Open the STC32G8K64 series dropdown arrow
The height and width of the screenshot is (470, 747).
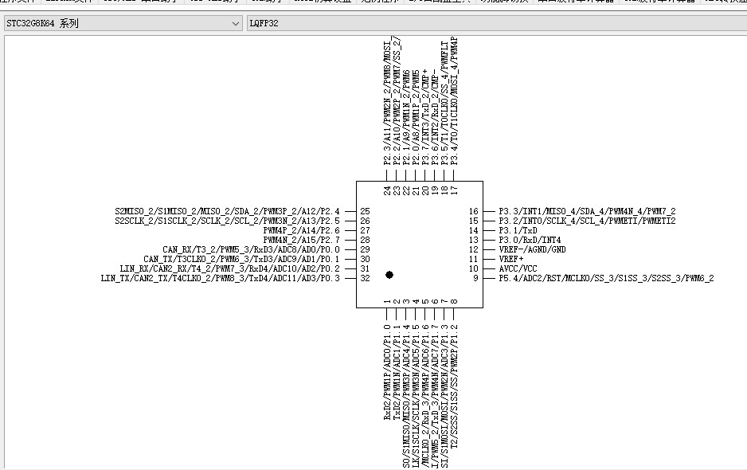point(236,23)
